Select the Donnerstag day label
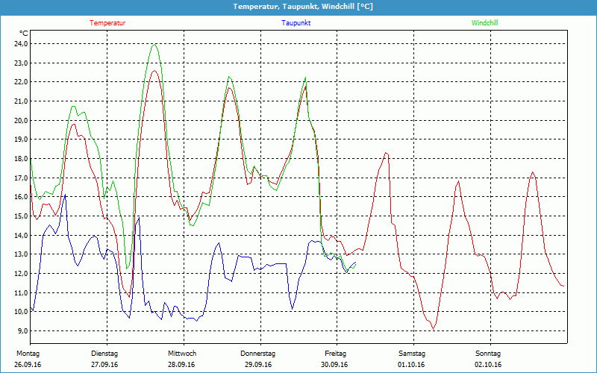 pyautogui.click(x=257, y=354)
